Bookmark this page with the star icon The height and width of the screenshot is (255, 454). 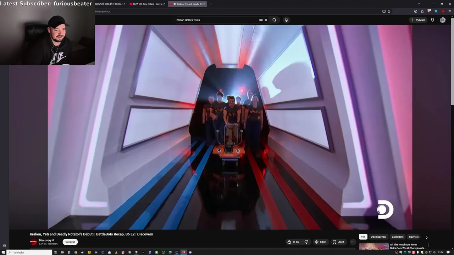pos(389,11)
